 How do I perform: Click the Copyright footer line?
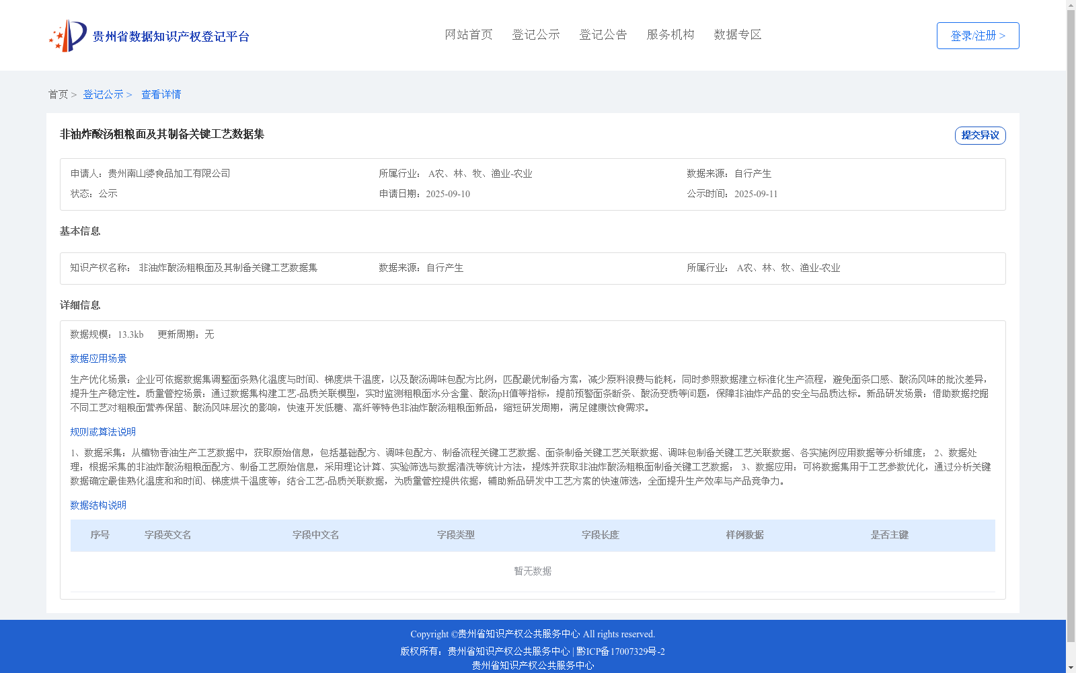tap(533, 634)
